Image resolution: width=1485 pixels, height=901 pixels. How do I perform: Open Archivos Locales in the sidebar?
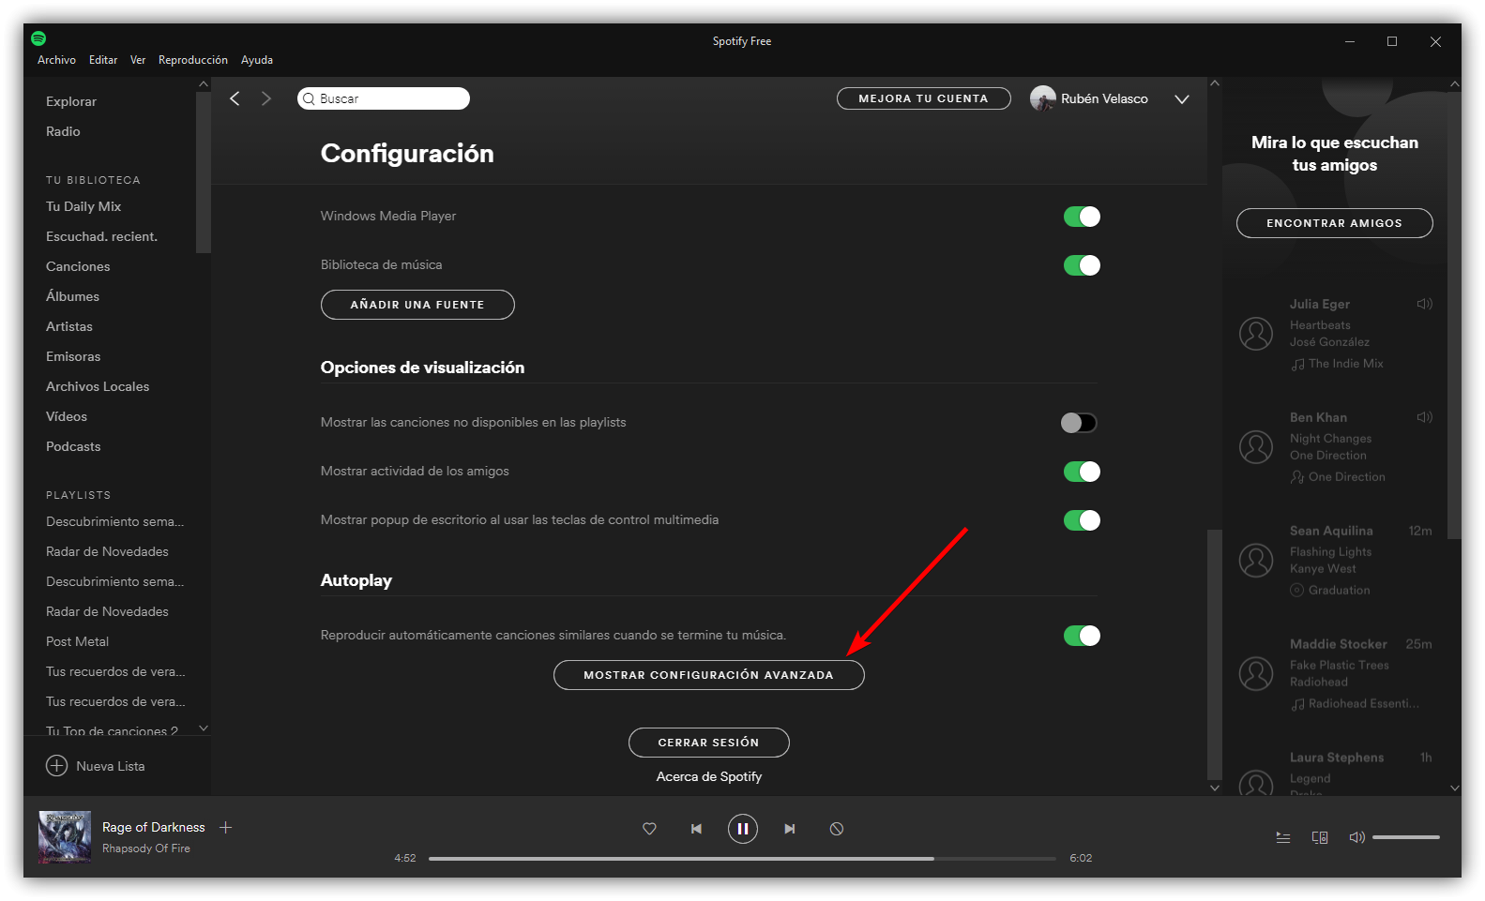[98, 386]
